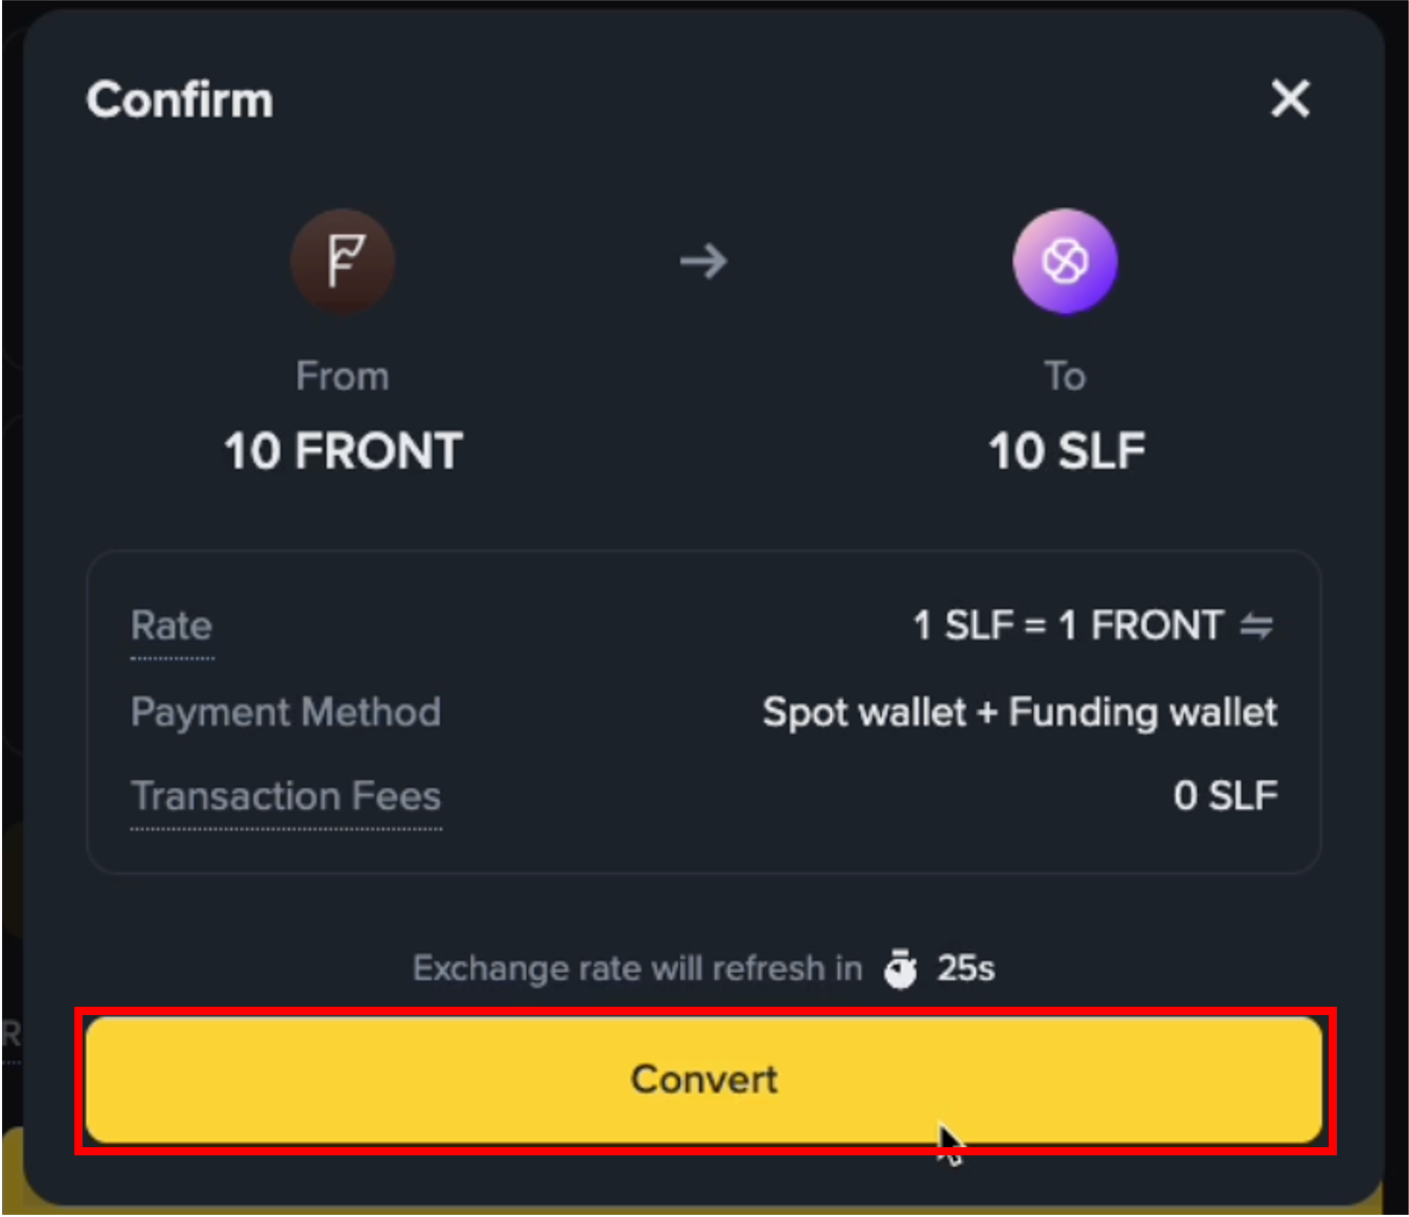This screenshot has width=1409, height=1217.
Task: Click the stopwatch timer icon
Action: [x=901, y=968]
